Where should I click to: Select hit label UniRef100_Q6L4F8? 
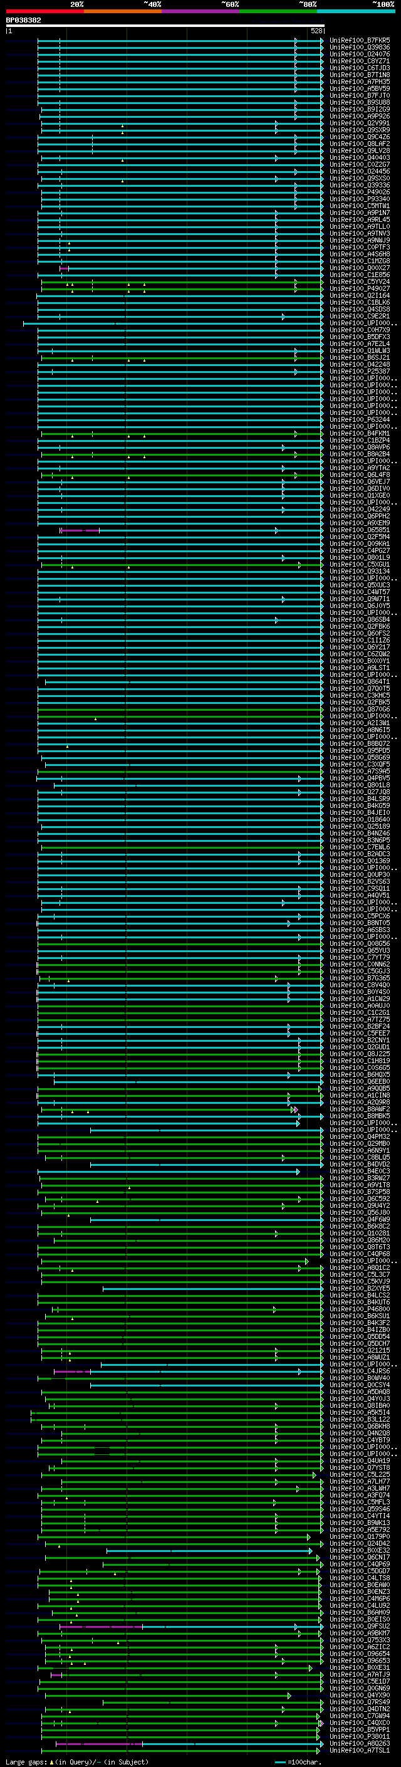(x=360, y=475)
